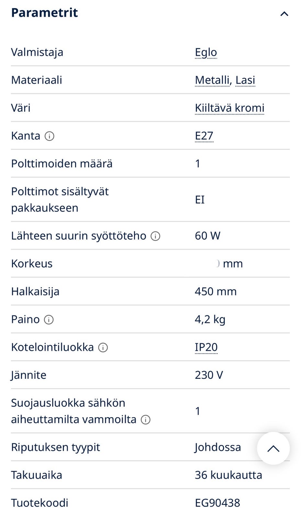Tap the scroll-to-top round arrow button

[273, 448]
